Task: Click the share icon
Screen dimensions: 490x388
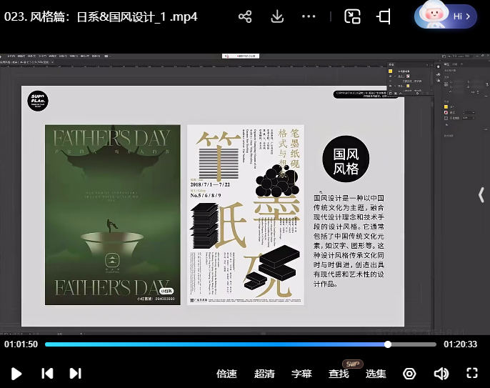Action: (x=245, y=16)
